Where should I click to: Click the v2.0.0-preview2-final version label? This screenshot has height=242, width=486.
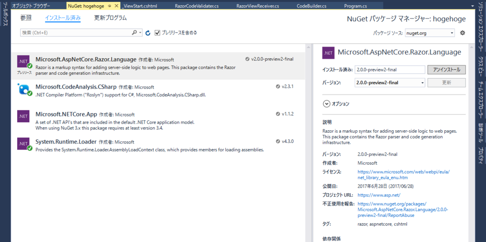[x=272, y=59]
